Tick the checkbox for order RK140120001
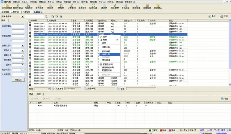Viewport: 231px width, 134px height. point(30,23)
